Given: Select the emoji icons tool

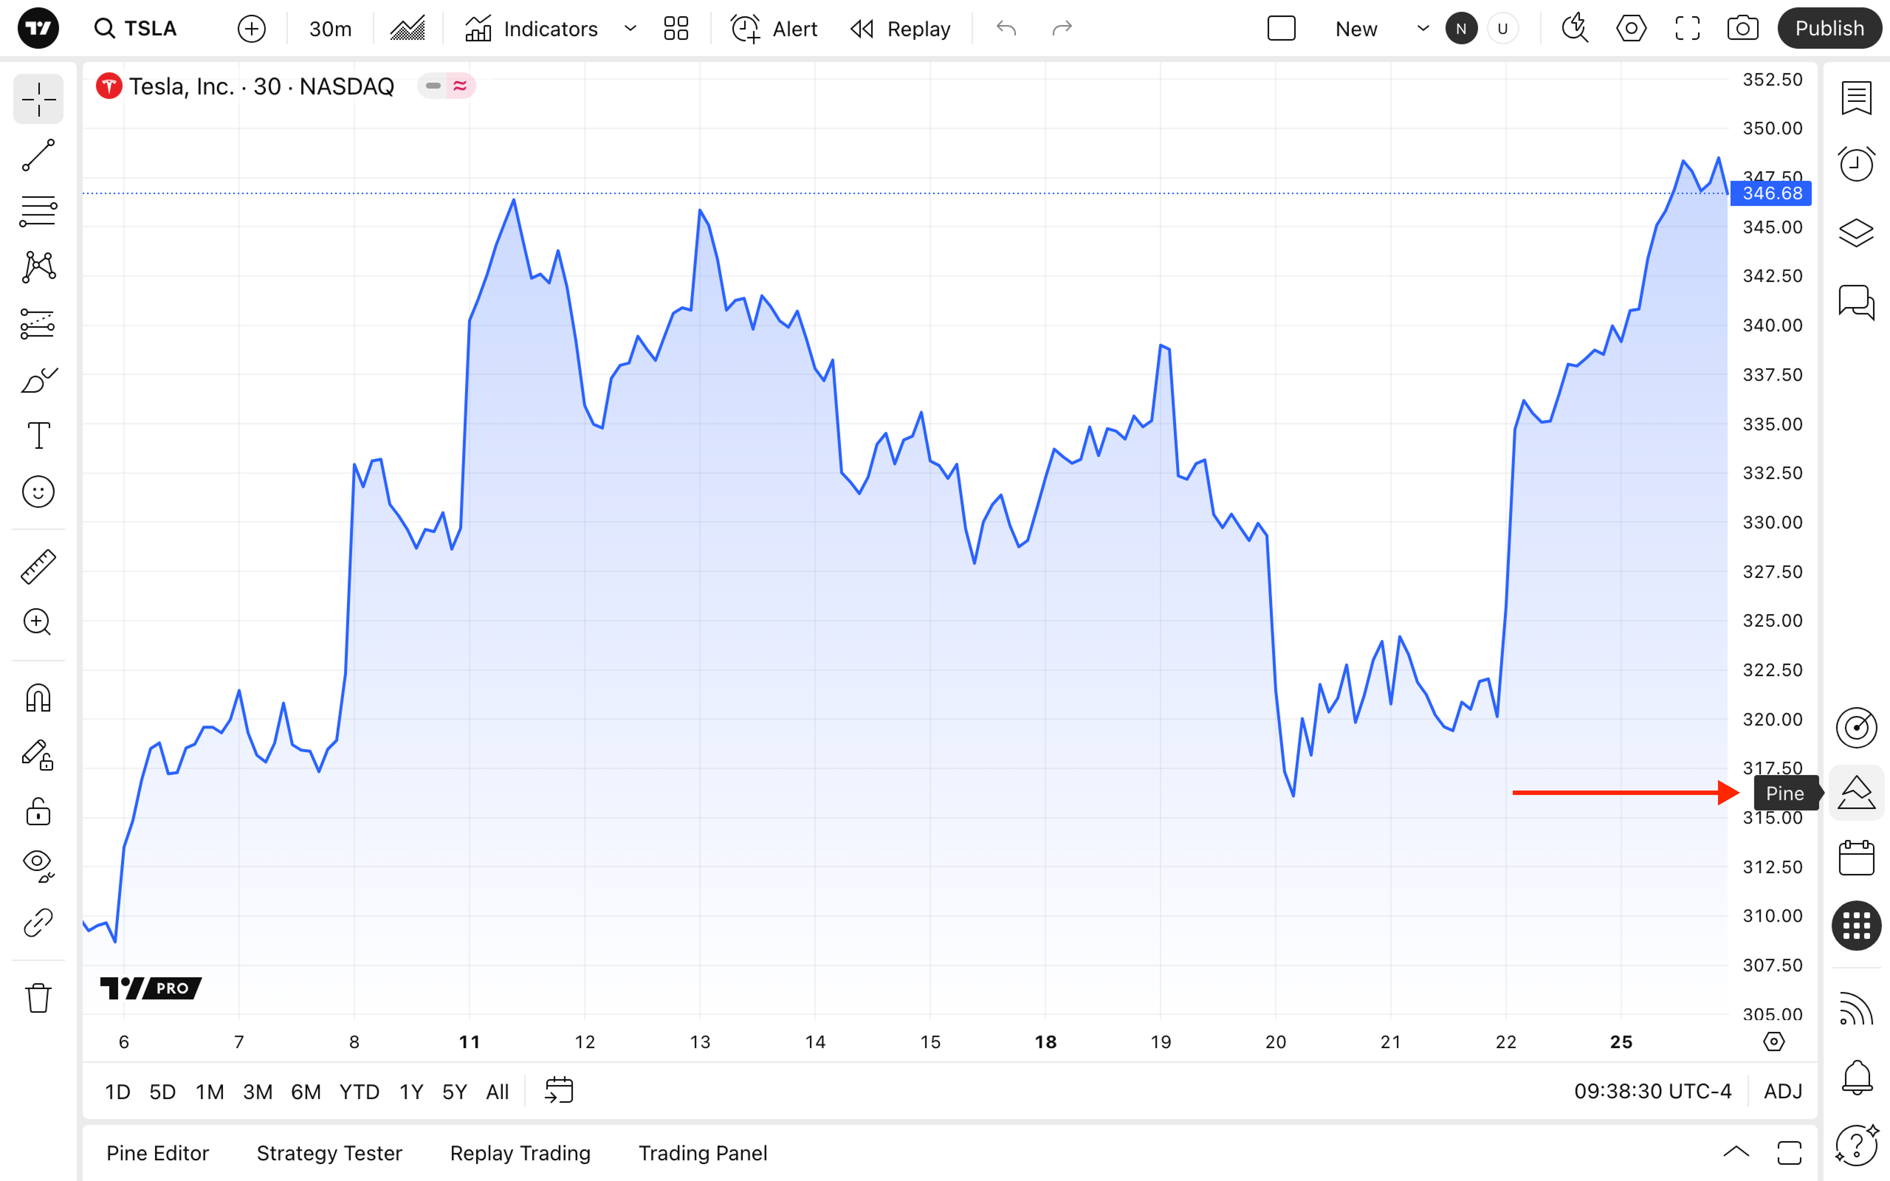Looking at the screenshot, I should pos(37,492).
